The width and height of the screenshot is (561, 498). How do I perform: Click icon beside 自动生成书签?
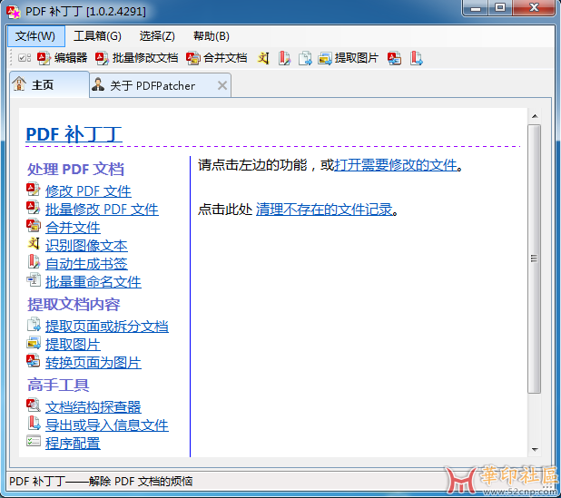(34, 261)
